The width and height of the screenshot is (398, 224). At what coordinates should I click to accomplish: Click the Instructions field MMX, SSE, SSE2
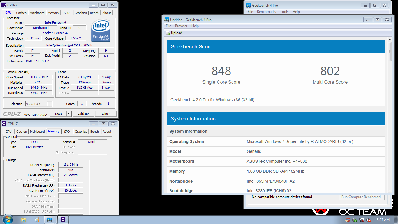[69, 63]
